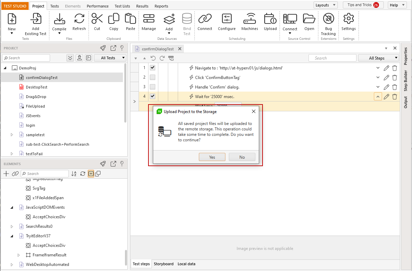Viewport: 412px width, 271px height.
Task: Open the Results tab
Action: (142, 6)
